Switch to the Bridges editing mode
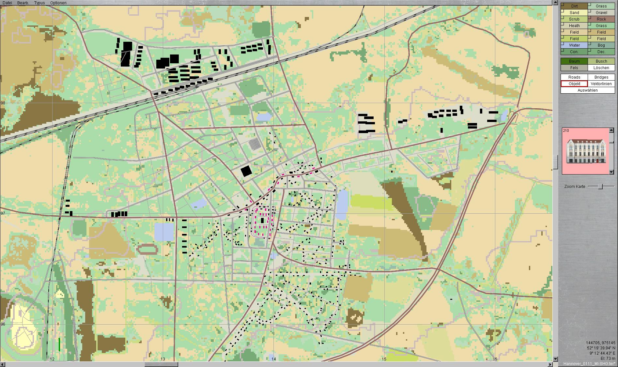The height and width of the screenshot is (367, 618). click(601, 77)
